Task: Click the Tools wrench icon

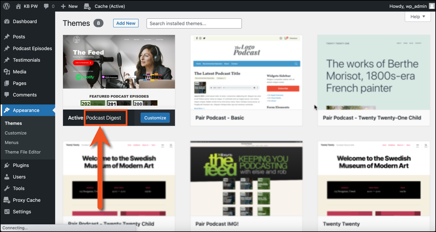Action: point(7,188)
